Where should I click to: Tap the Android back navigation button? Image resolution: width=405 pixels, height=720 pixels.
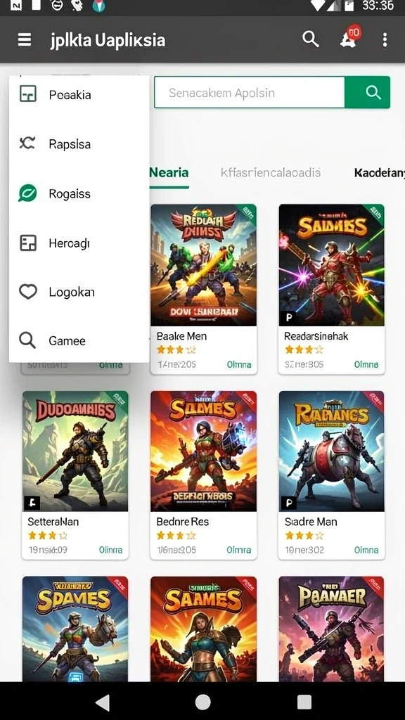103,702
